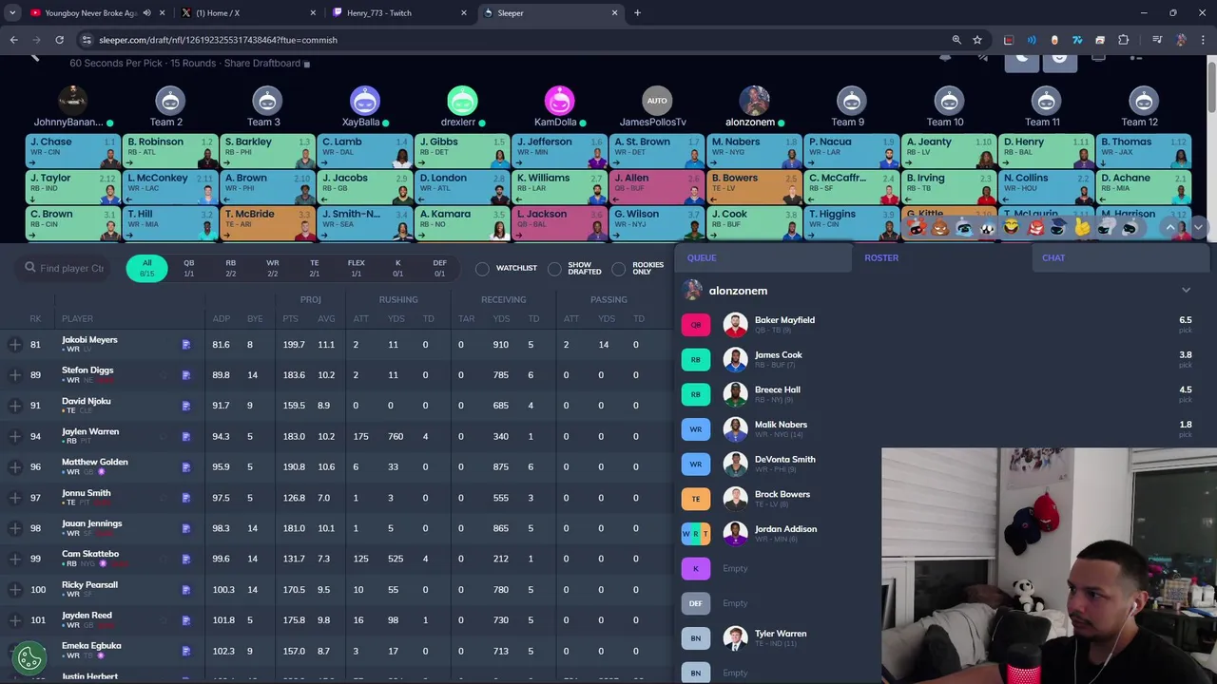Open the Chrome extensions puzzle icon
1217x684 pixels.
[x=1123, y=40]
